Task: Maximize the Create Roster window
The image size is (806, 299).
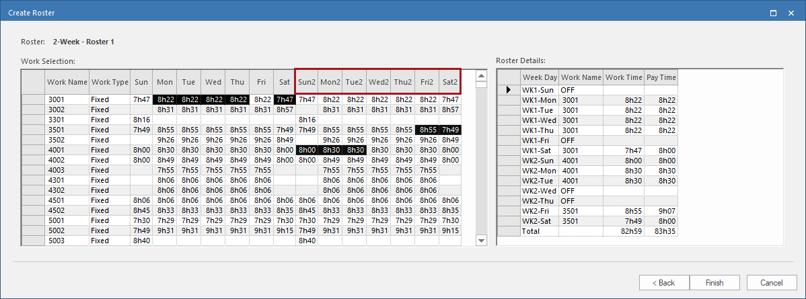Action: pyautogui.click(x=774, y=12)
